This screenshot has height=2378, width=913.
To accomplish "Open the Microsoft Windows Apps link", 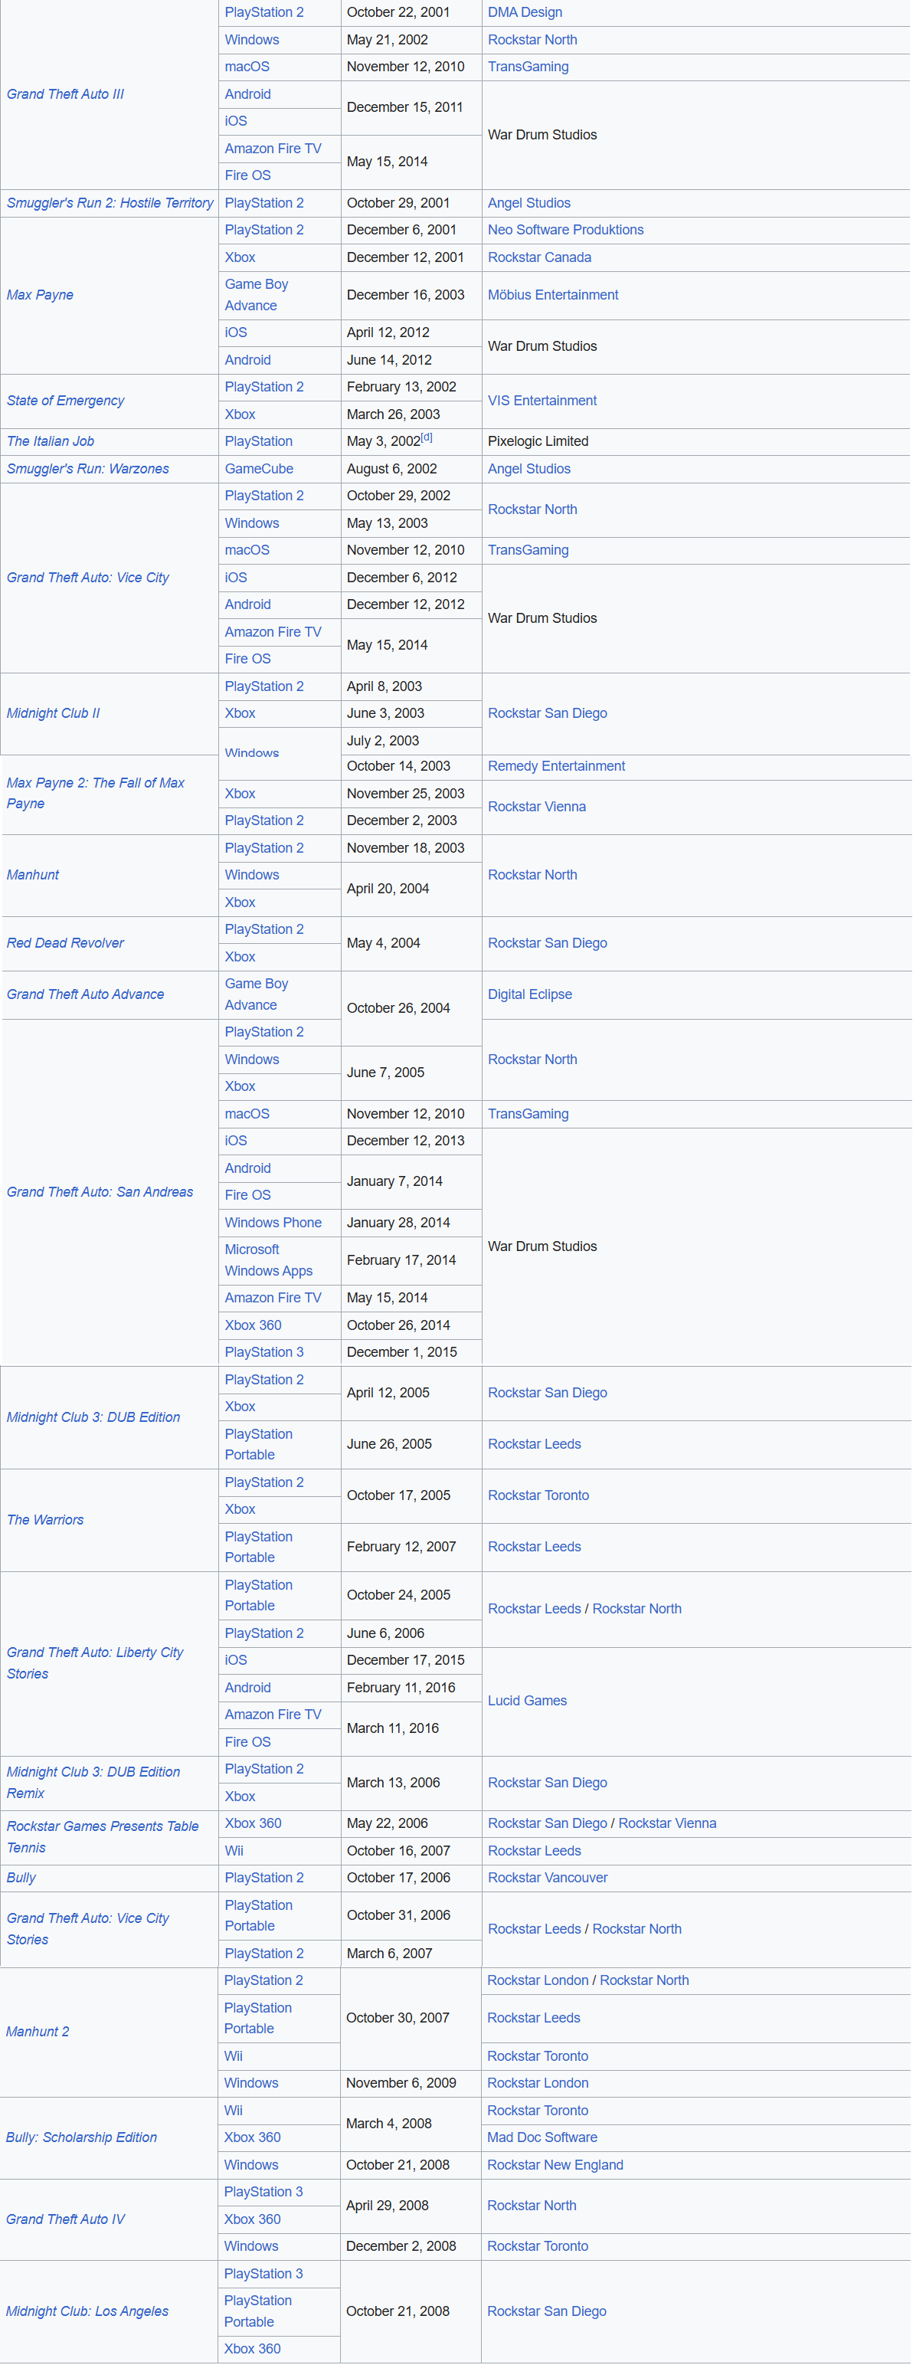I will (269, 1260).
